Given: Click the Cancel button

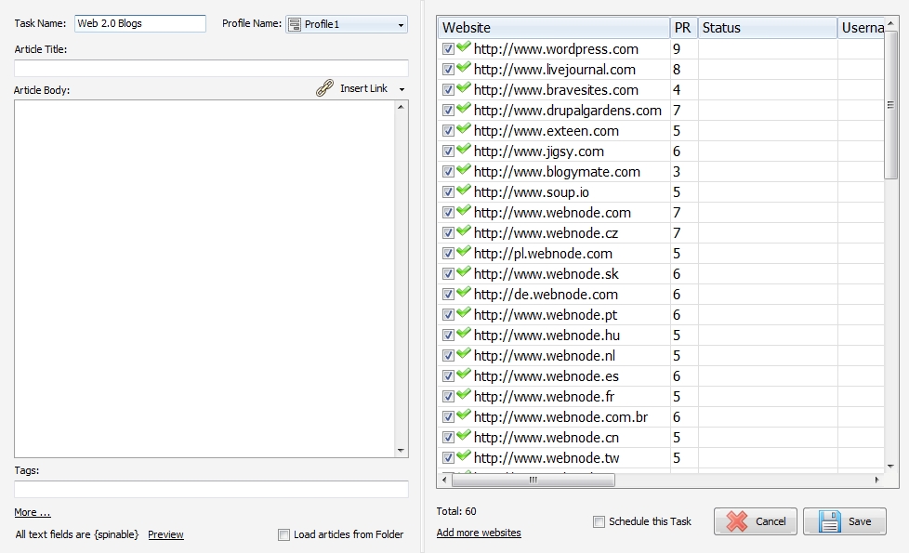Looking at the screenshot, I should [x=756, y=521].
